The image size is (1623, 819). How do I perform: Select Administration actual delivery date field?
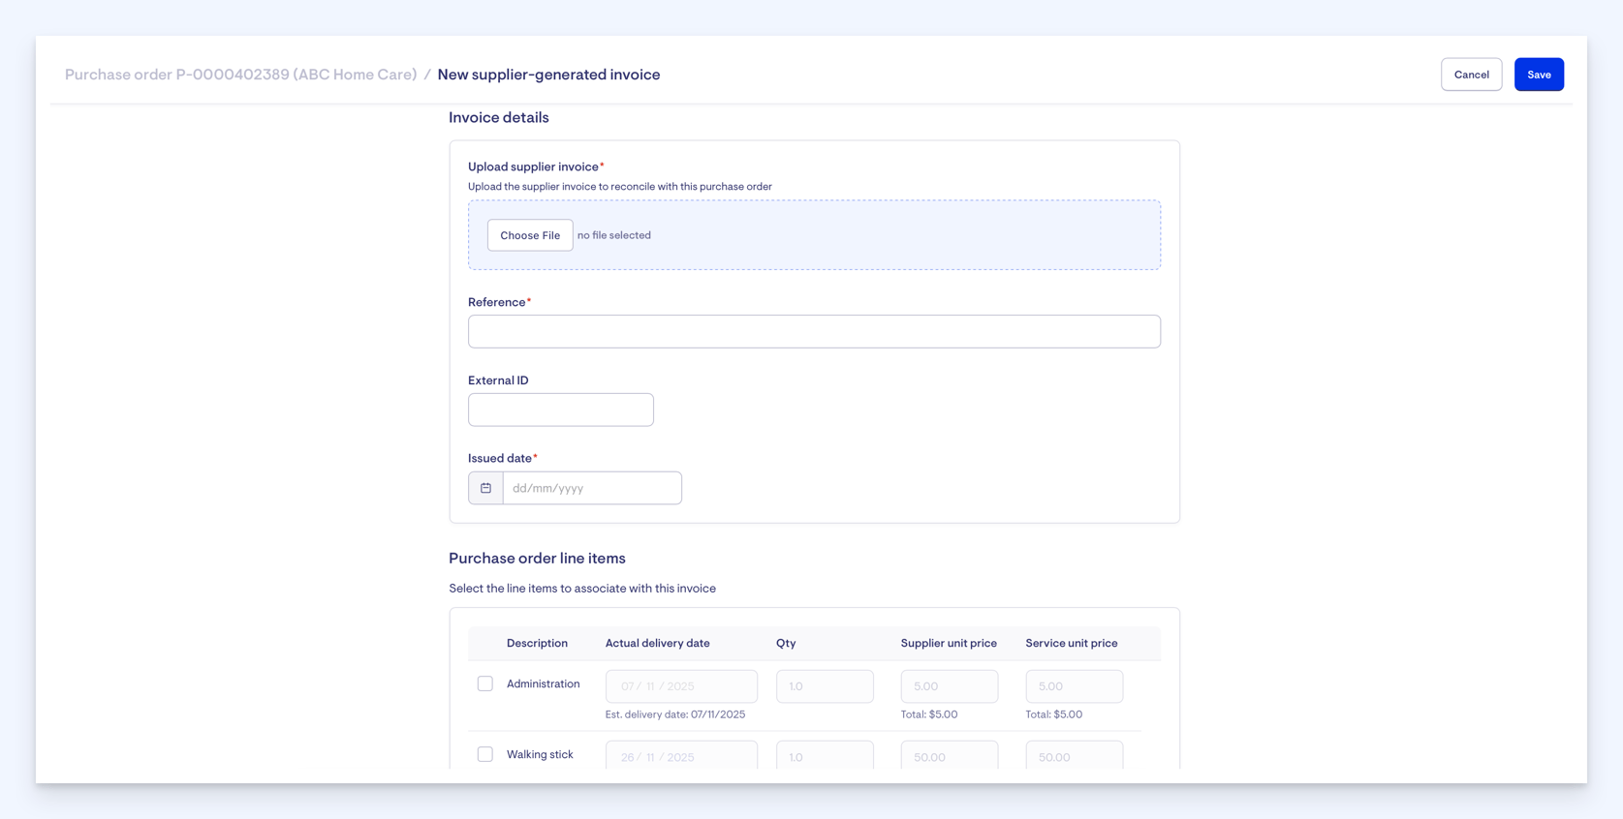coord(681,686)
